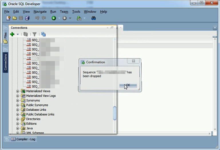Screen dimensions: 220x150
Task: Click the green Back navigation icon
Action: pos(54,18)
